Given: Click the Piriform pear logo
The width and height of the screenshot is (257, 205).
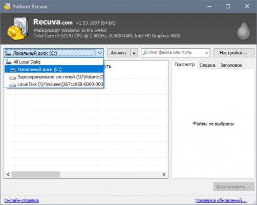Looking at the screenshot, I should (244, 29).
